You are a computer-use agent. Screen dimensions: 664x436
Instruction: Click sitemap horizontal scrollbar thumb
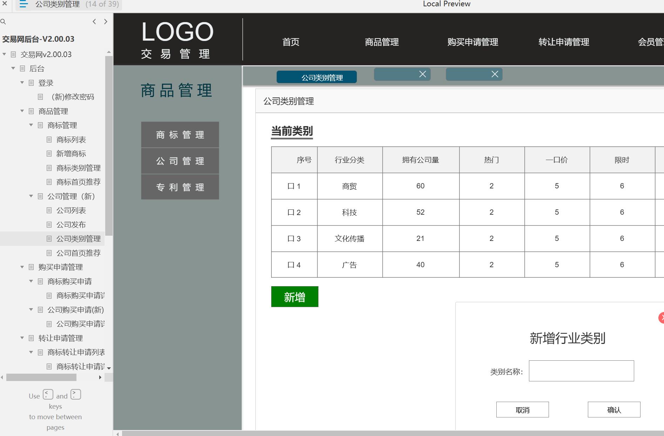click(41, 378)
